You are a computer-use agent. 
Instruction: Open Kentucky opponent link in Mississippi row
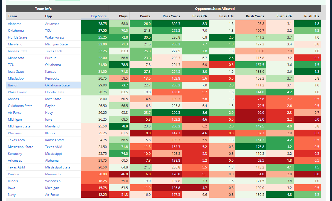[x=52, y=78]
